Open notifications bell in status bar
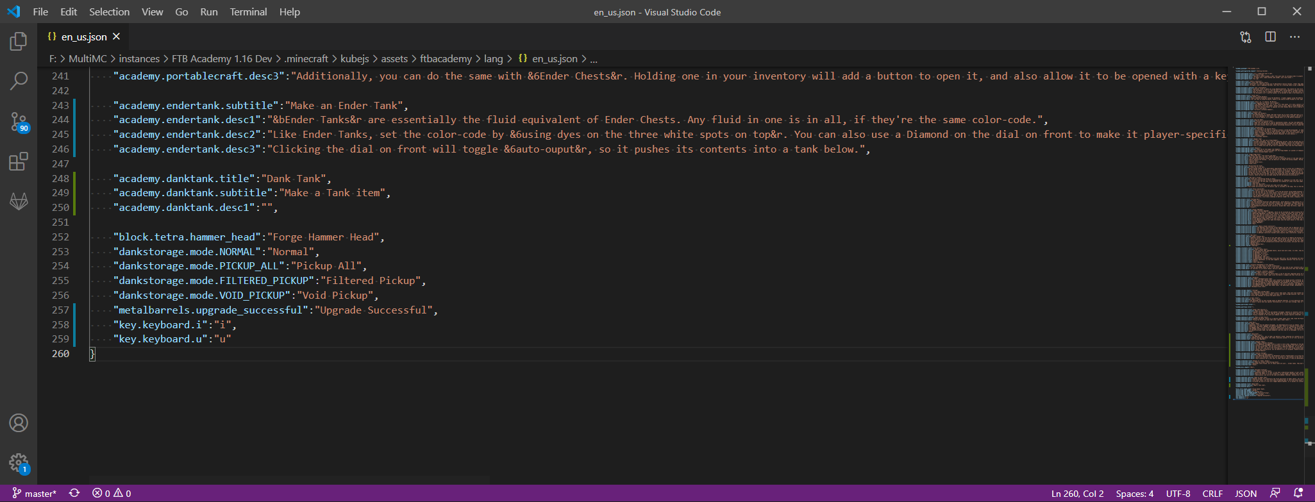Screen dimensions: 1315x502 point(1298,493)
